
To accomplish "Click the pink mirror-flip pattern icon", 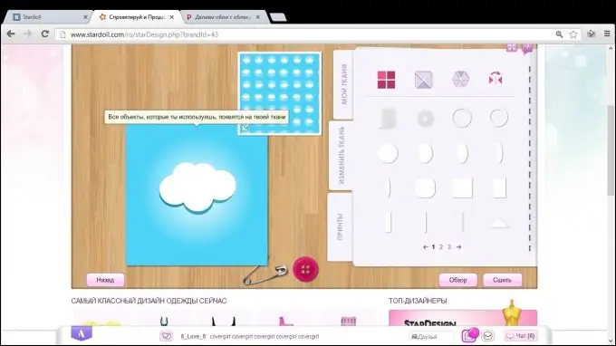I will click(496, 80).
